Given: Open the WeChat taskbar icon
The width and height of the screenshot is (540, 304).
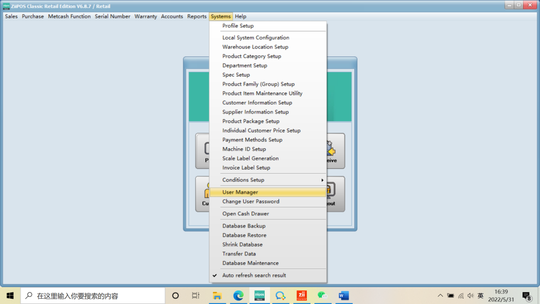Looking at the screenshot, I should click(322, 296).
